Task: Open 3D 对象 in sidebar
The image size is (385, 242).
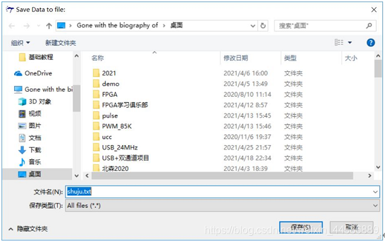Action: [x=35, y=101]
